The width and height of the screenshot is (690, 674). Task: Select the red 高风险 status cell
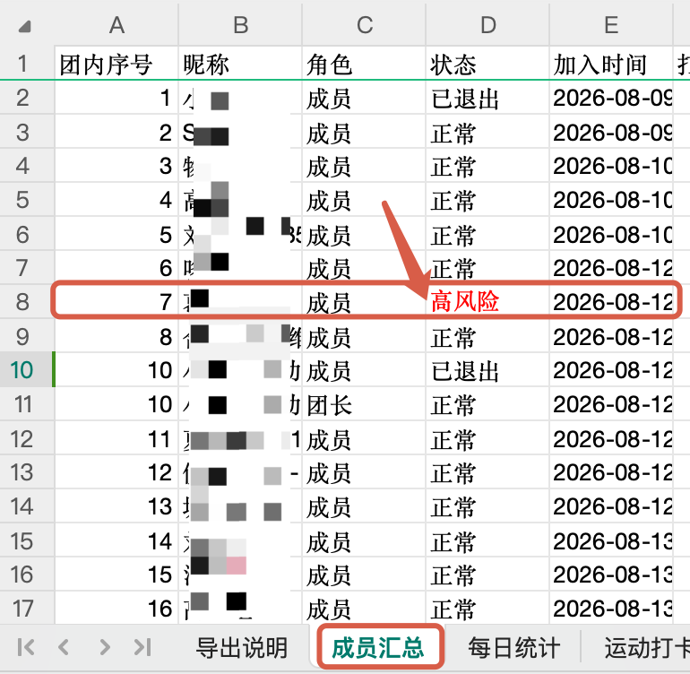487,302
